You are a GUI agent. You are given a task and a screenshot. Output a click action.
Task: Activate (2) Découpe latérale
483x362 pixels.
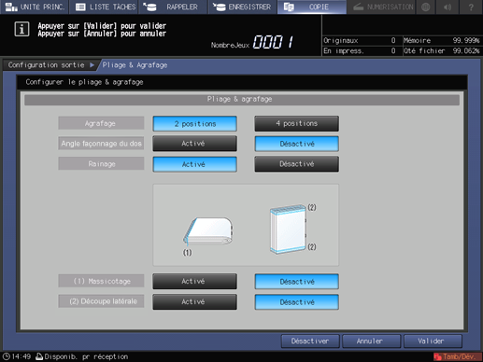tap(195, 302)
